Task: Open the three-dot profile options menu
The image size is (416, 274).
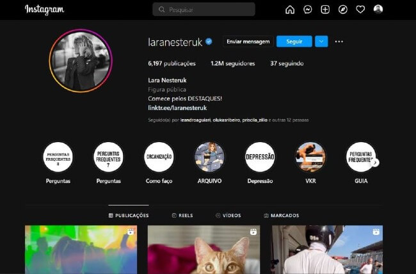Action: click(x=339, y=42)
